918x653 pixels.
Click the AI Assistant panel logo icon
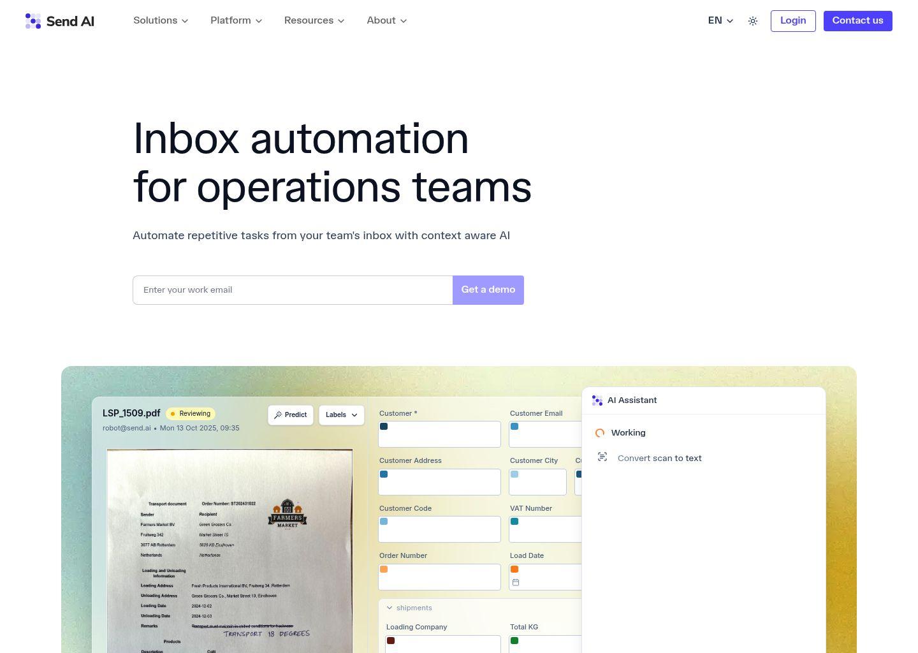click(x=597, y=400)
